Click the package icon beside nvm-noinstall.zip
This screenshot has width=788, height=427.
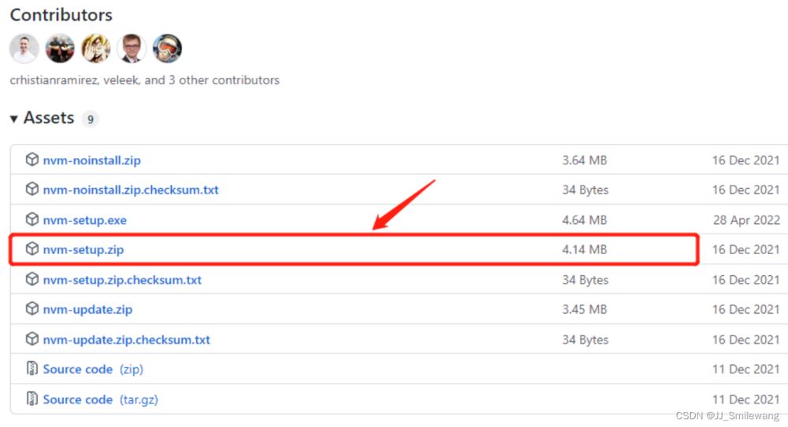point(32,160)
